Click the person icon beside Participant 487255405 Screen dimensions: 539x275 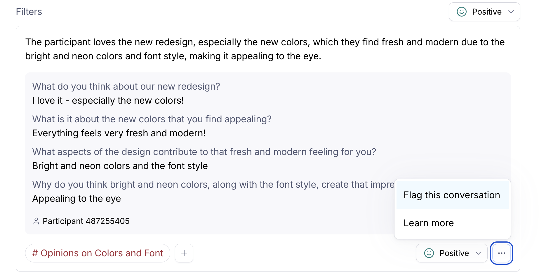click(x=36, y=221)
